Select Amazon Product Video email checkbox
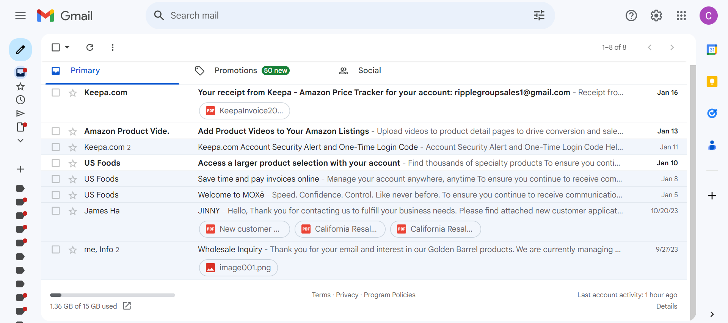The width and height of the screenshot is (728, 323). point(56,131)
